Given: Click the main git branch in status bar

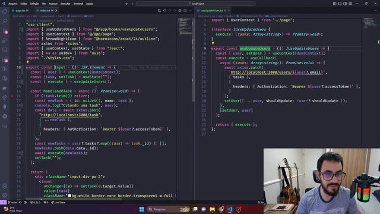Looking at the screenshot, I should 12,202.
